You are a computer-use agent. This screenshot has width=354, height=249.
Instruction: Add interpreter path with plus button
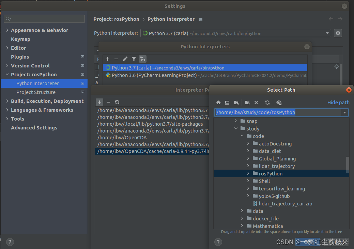coord(99,102)
